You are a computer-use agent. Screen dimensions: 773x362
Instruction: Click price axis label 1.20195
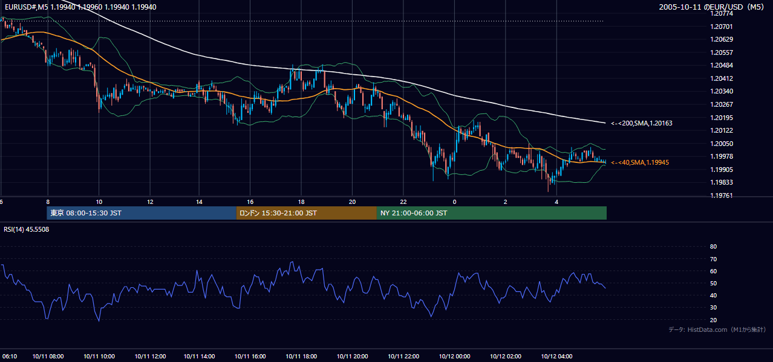(x=721, y=118)
